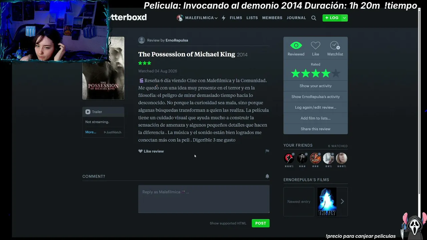Open the "YOUR FRIENDS" heading link
This screenshot has width=427, height=240.
[x=298, y=145]
